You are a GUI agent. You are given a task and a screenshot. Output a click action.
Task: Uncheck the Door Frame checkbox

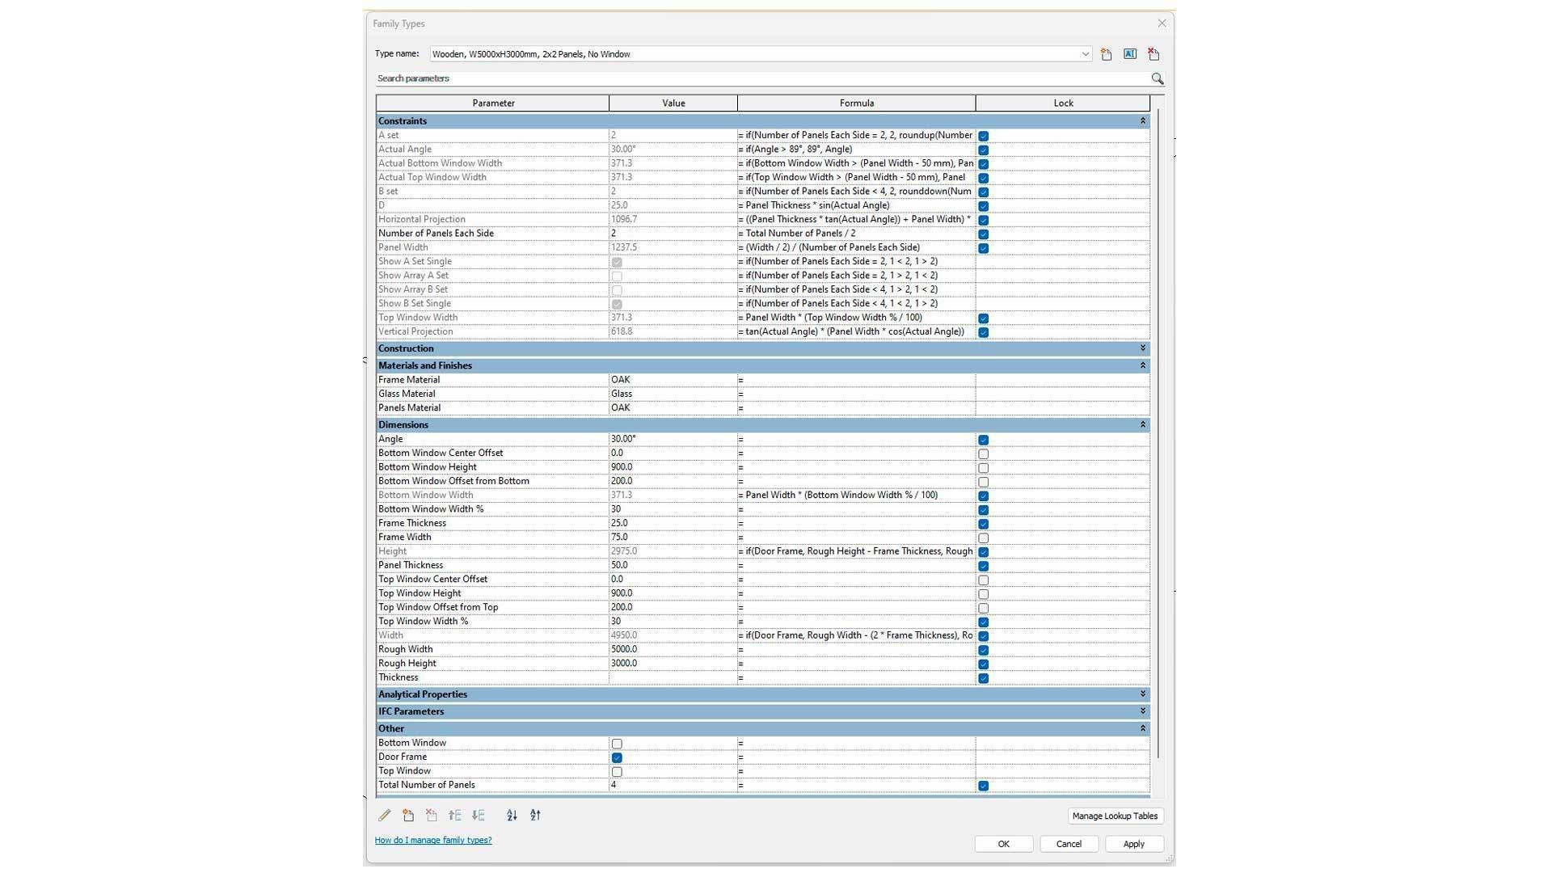tap(617, 757)
